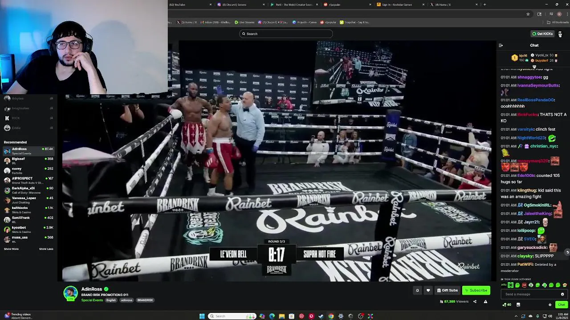Open All Bookmarks folder
570x320 pixels.
point(558,22)
